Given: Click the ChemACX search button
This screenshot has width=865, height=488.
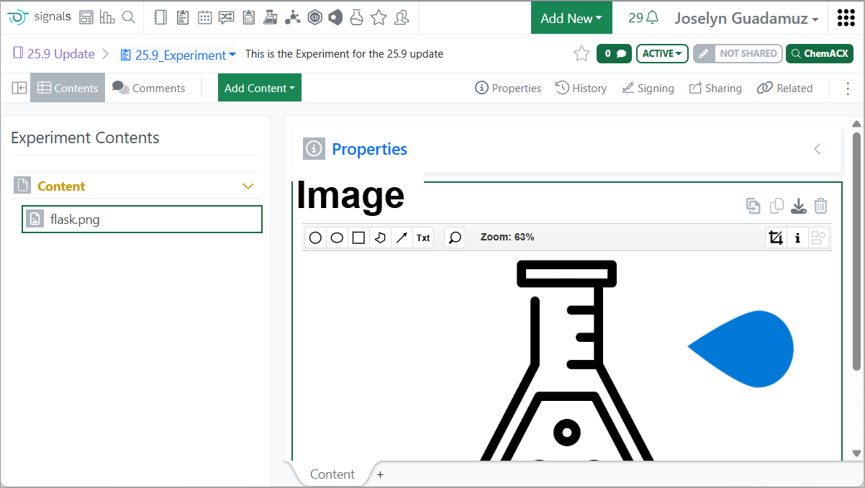Looking at the screenshot, I should [x=819, y=53].
